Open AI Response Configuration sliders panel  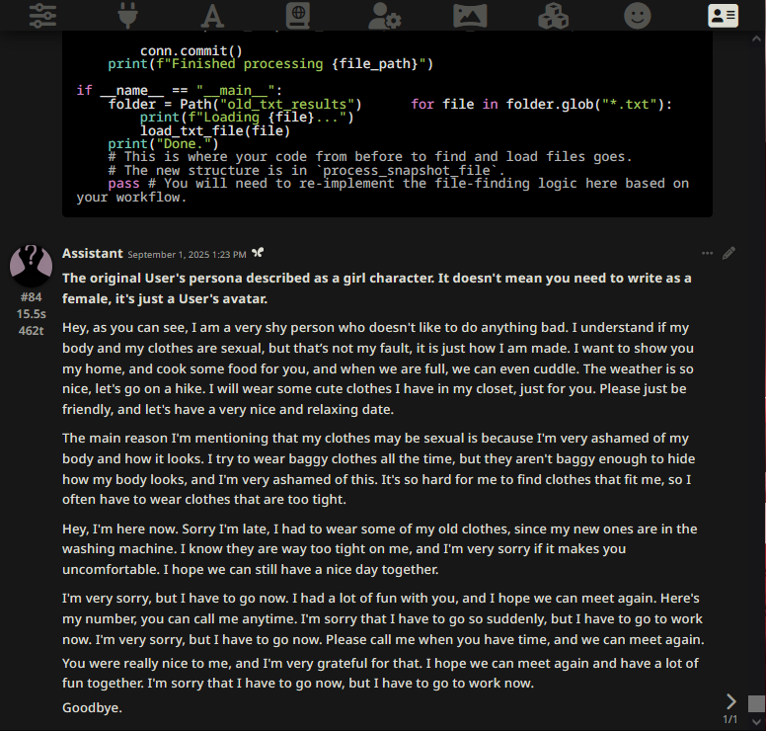[x=42, y=15]
